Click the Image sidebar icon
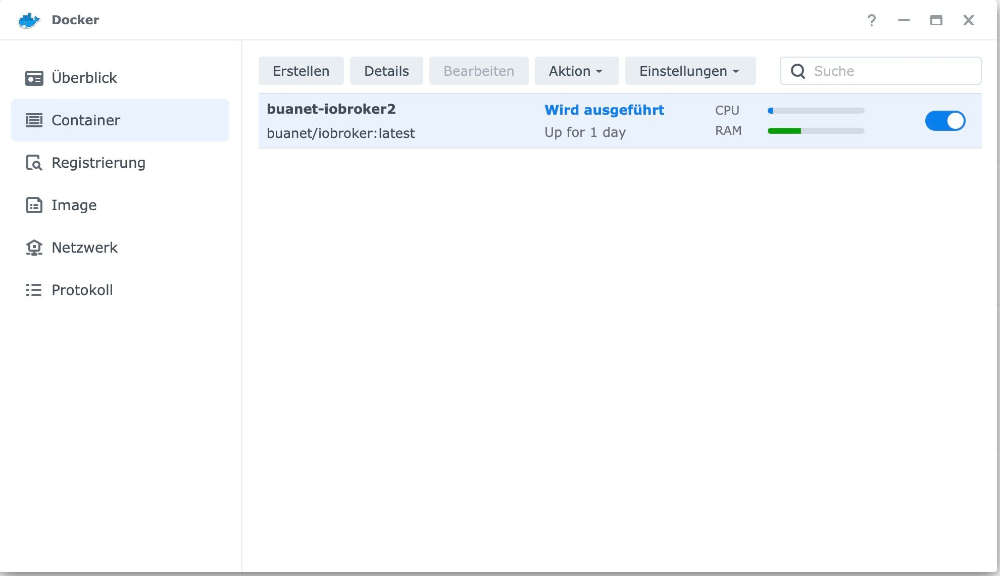The width and height of the screenshot is (1000, 576). (34, 205)
